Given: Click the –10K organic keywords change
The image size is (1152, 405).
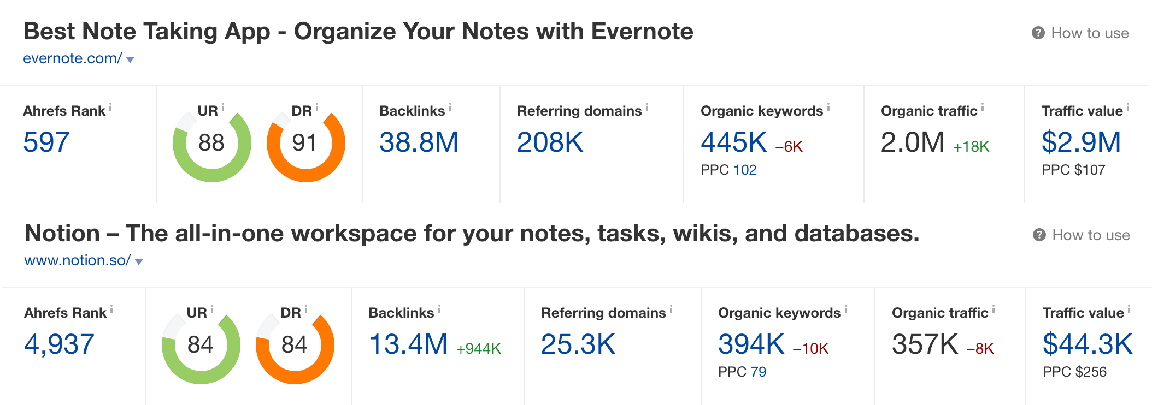Looking at the screenshot, I should (810, 349).
